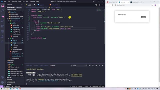Open the Explorer view in activity bar
The image size is (160, 90).
pyautogui.click(x=2, y=5)
